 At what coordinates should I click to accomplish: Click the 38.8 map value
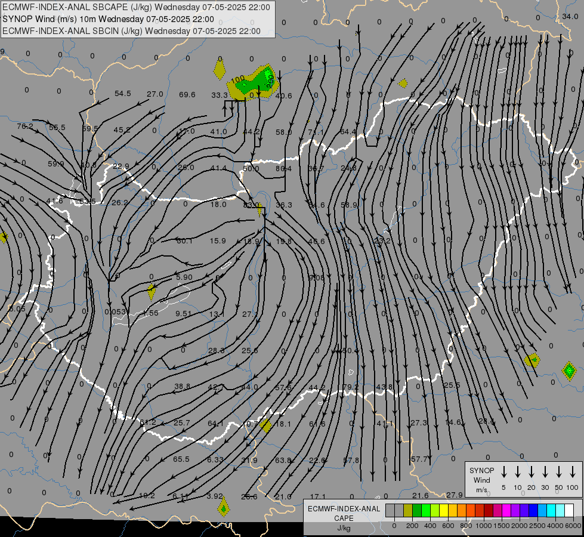coord(183,387)
